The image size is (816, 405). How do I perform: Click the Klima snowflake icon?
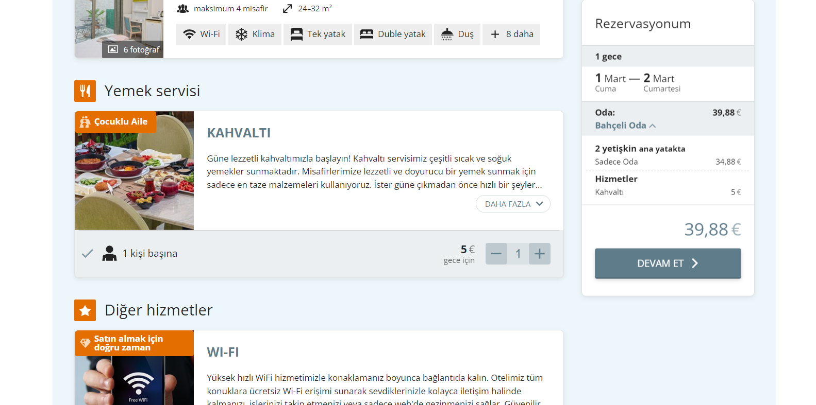click(241, 34)
